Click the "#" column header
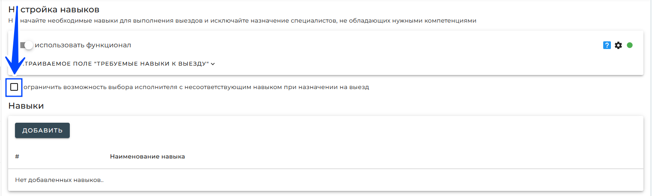The width and height of the screenshot is (652, 196). tap(17, 156)
